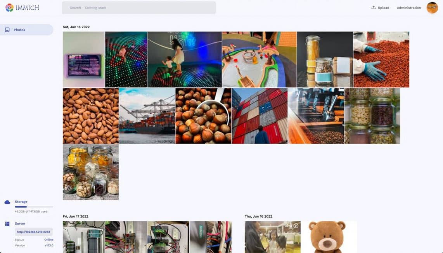The height and width of the screenshot is (253, 443).
Task: Play the video thumbnail from Jun 16
Action: (273, 237)
